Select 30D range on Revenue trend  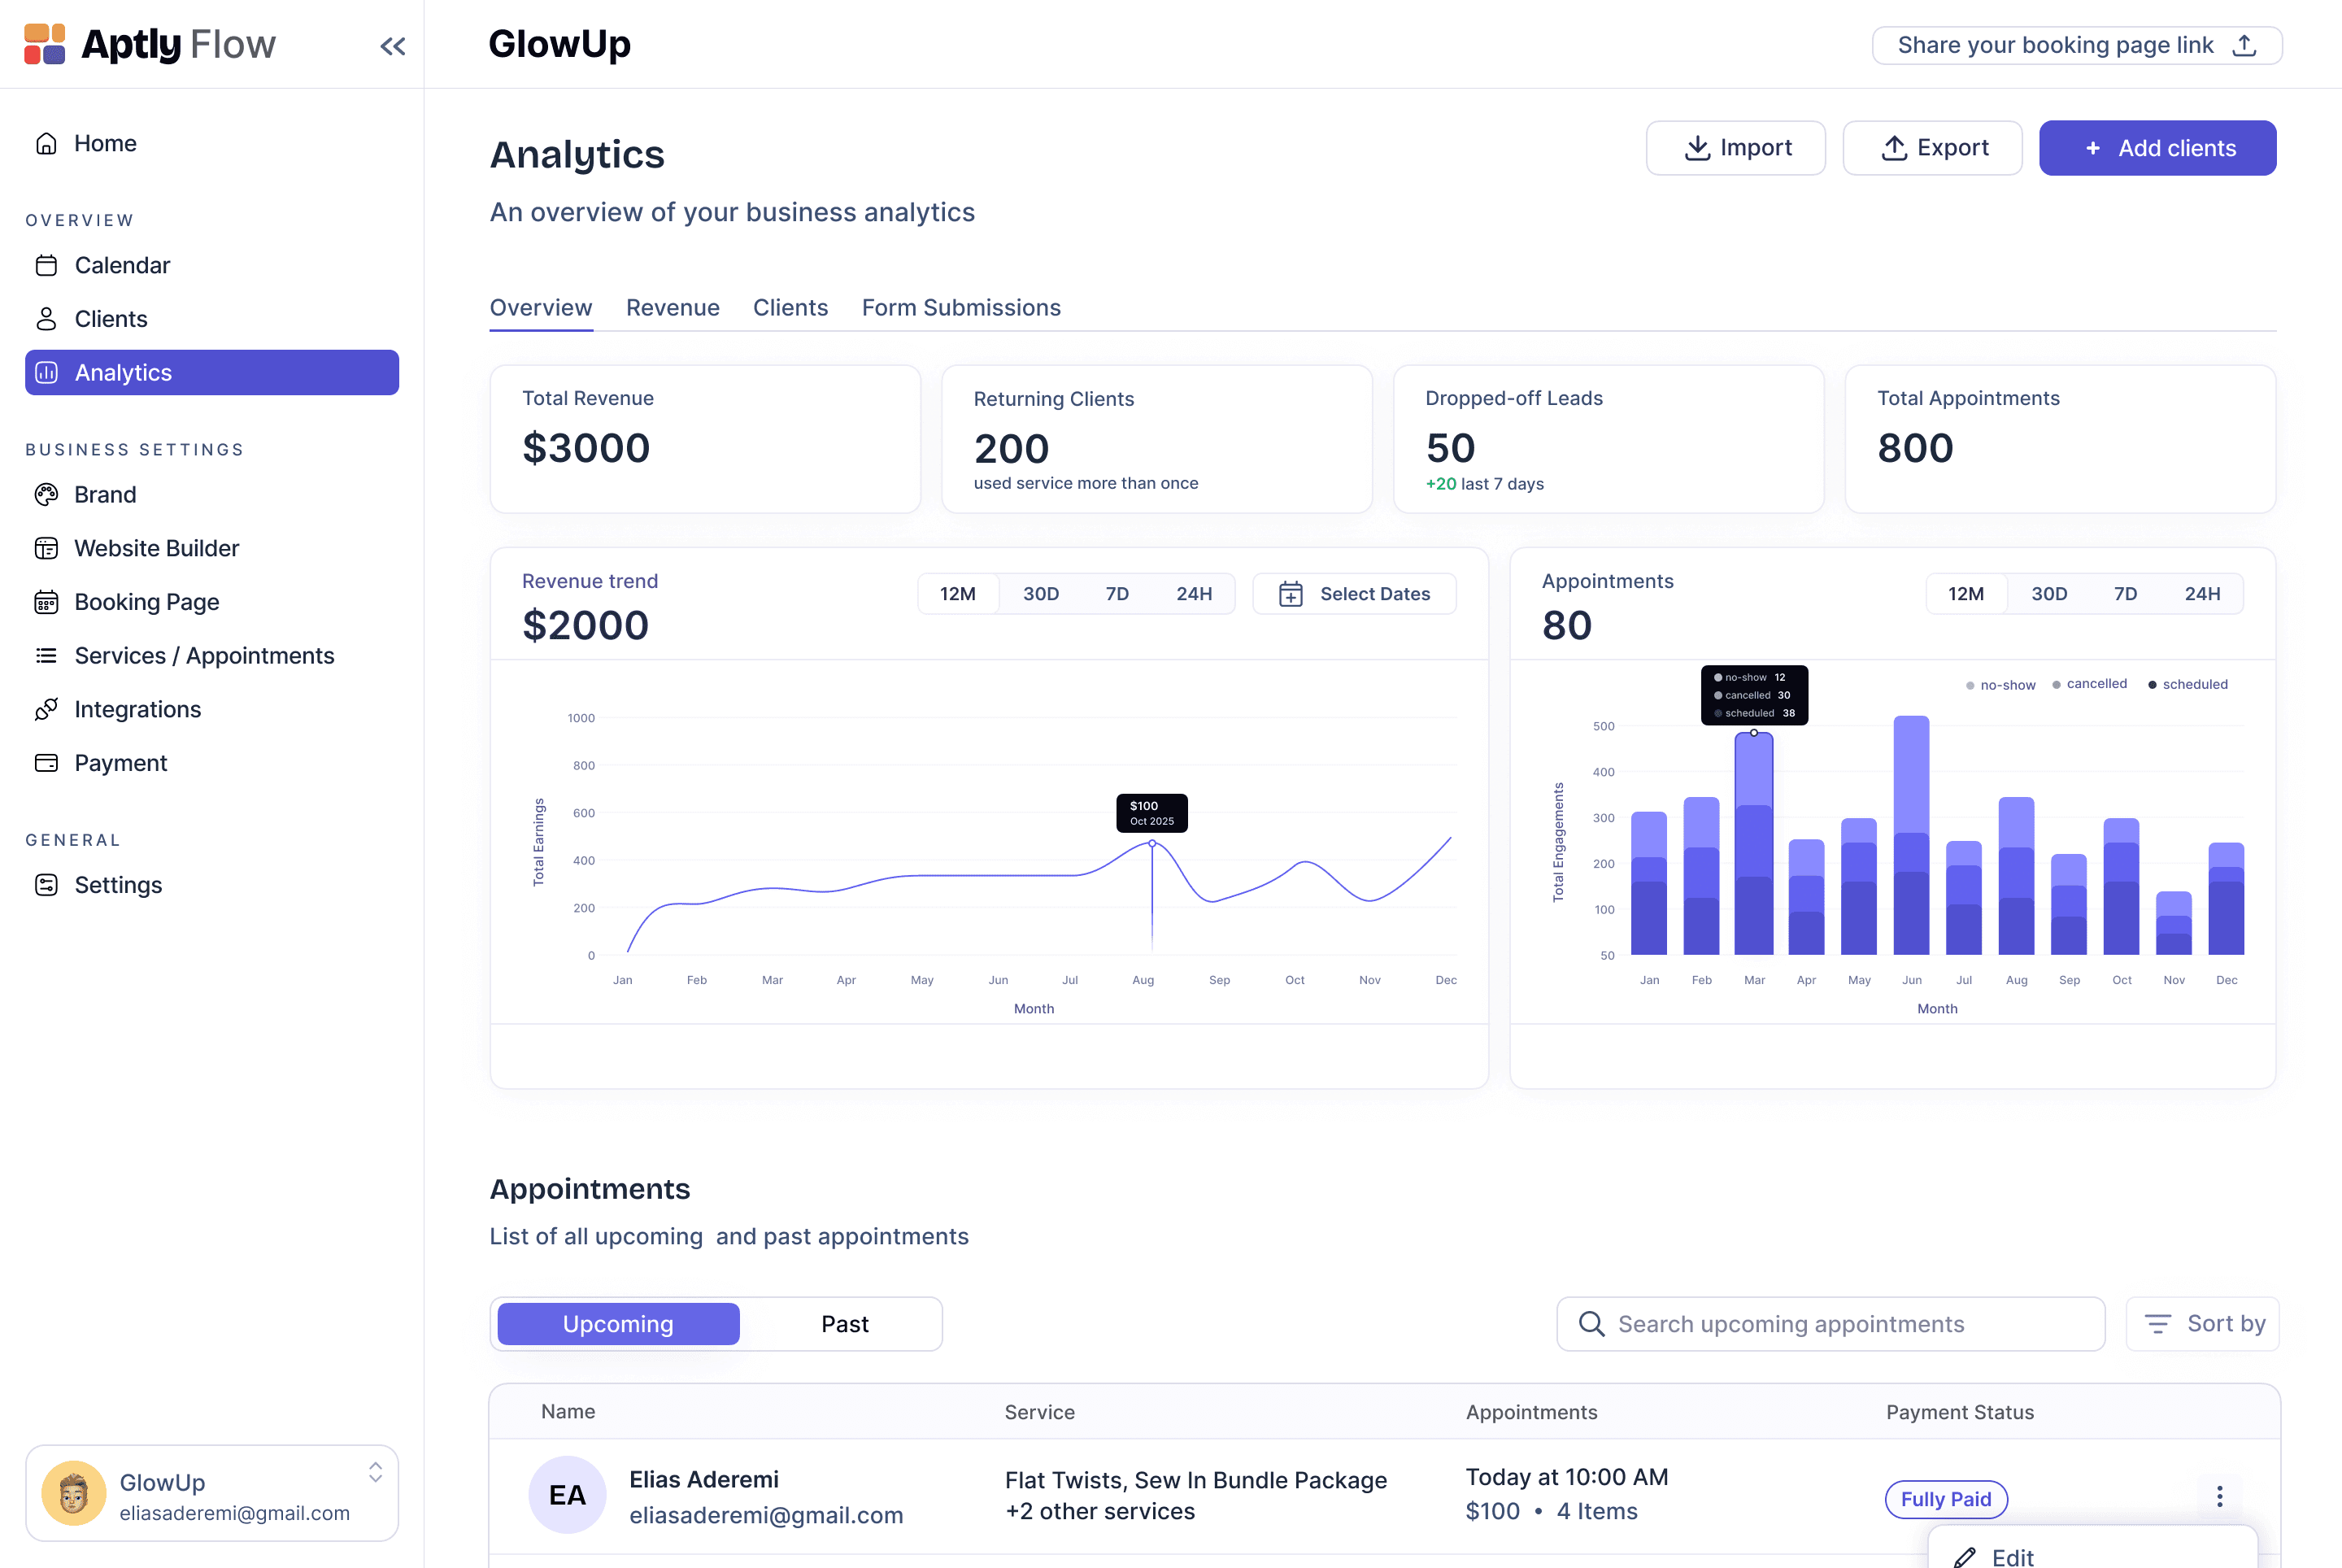(x=1040, y=594)
